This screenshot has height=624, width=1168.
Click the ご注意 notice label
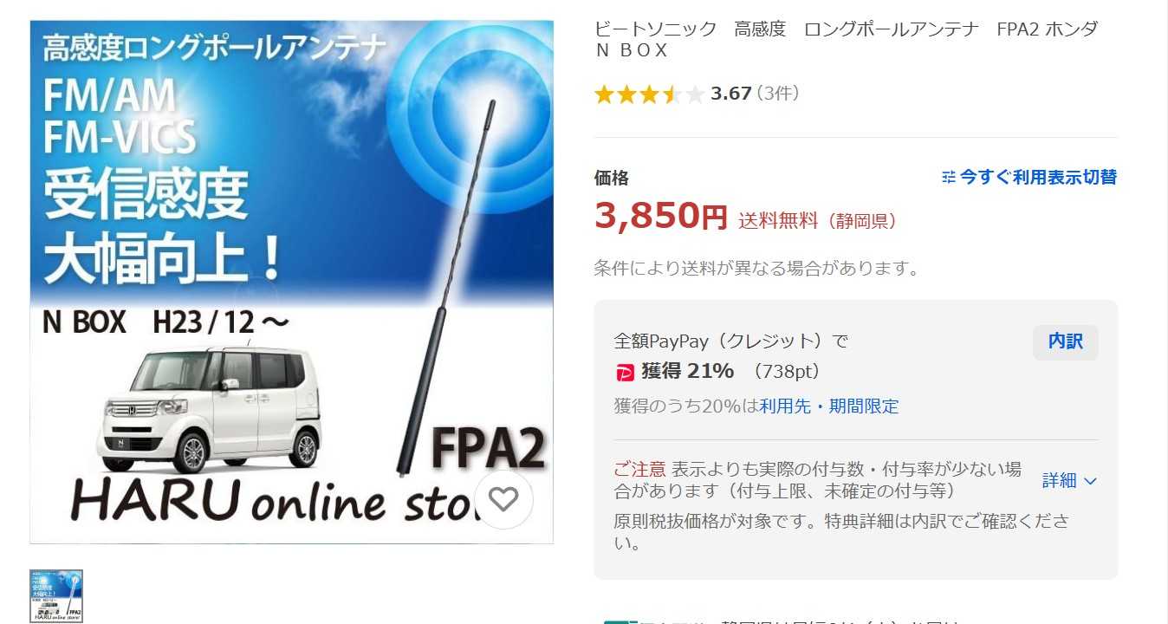click(x=639, y=470)
